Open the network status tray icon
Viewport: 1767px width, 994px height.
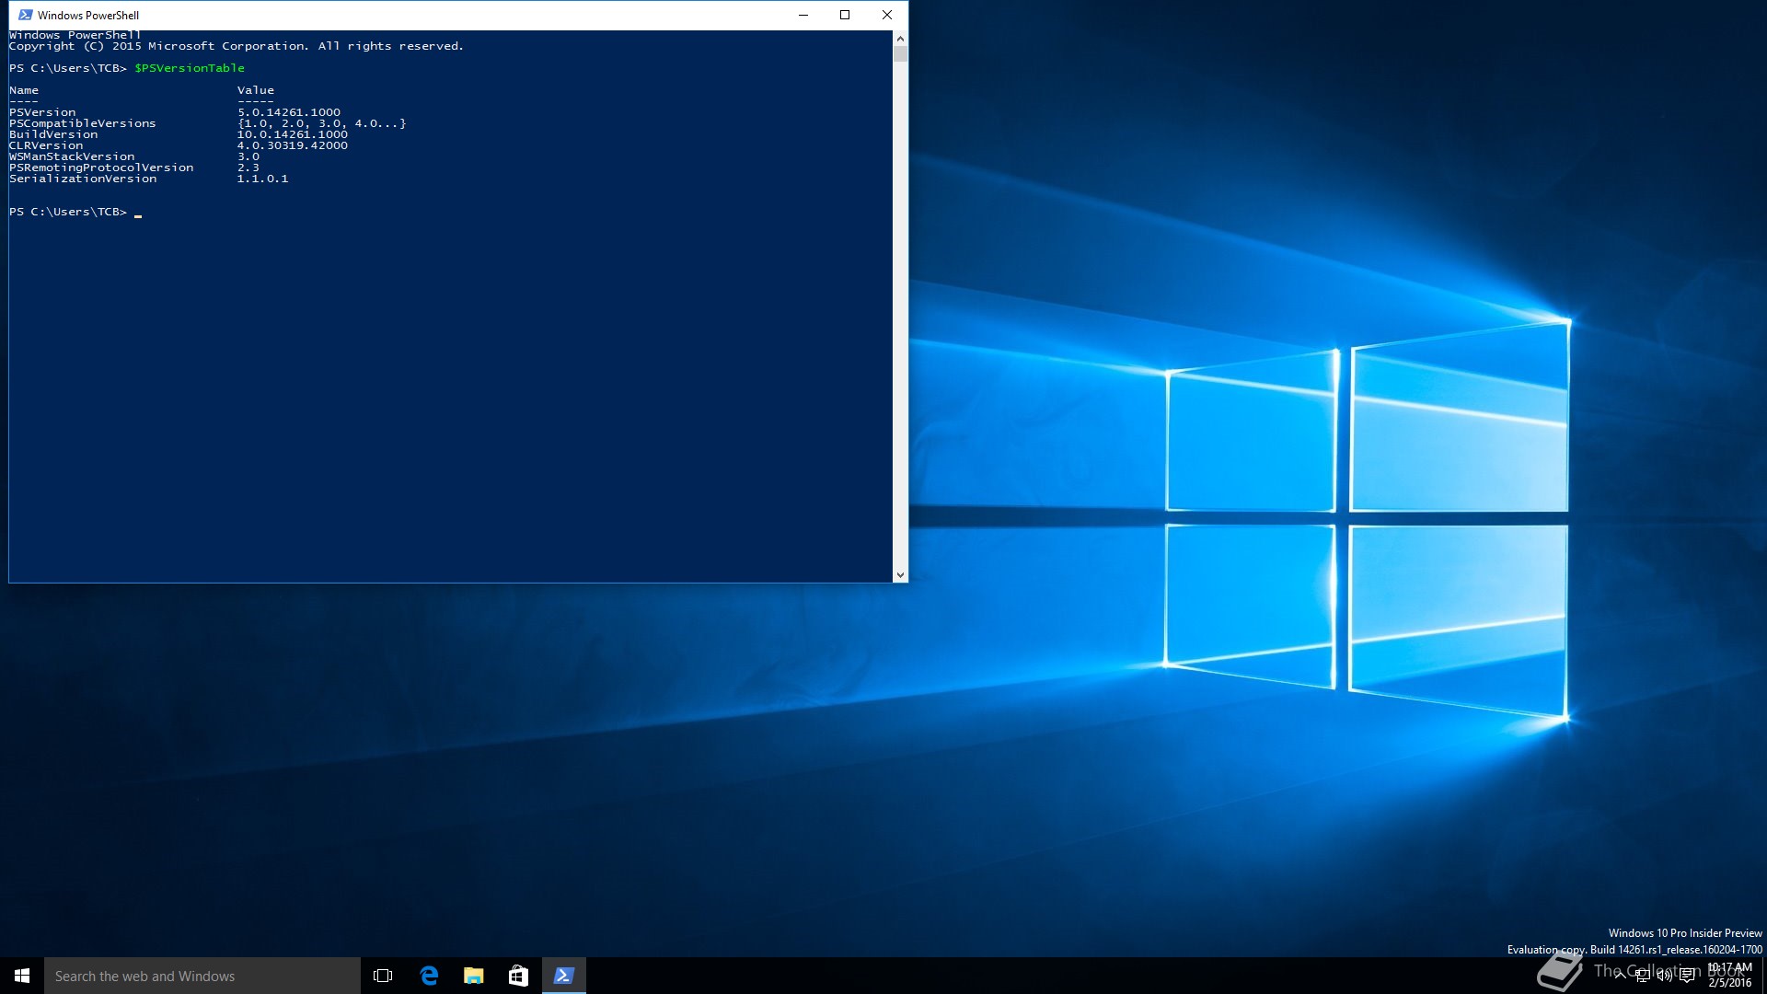(x=1642, y=977)
